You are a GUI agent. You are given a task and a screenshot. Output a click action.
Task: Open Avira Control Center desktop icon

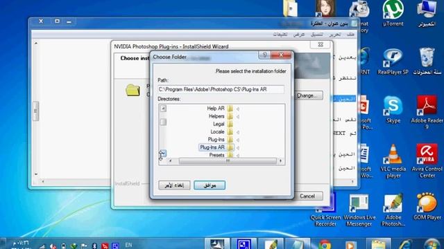[x=427, y=161]
